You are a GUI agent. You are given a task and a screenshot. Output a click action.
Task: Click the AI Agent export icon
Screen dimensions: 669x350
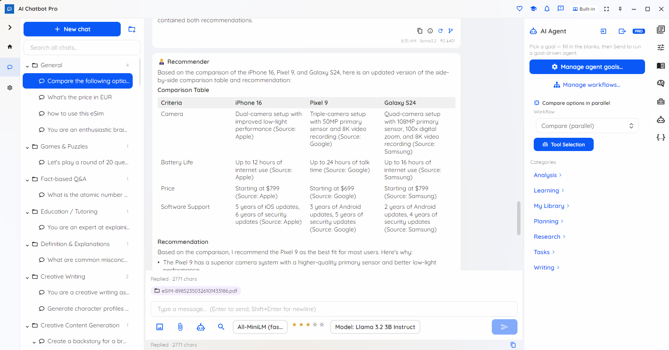[x=622, y=31]
